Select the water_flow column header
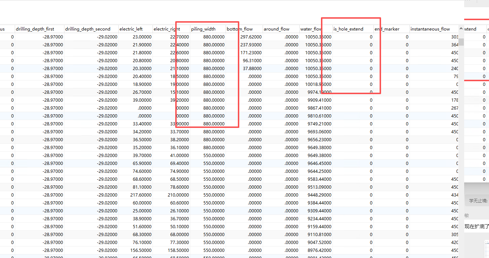The height and width of the screenshot is (258, 489). click(311, 29)
